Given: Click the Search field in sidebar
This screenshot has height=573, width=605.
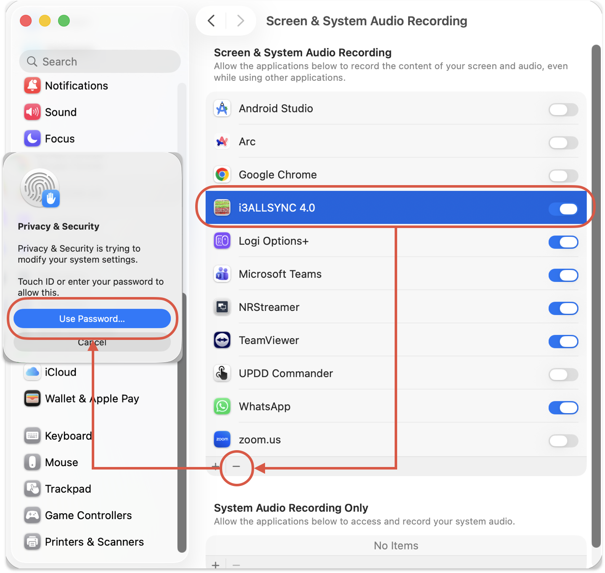Looking at the screenshot, I should click(100, 61).
